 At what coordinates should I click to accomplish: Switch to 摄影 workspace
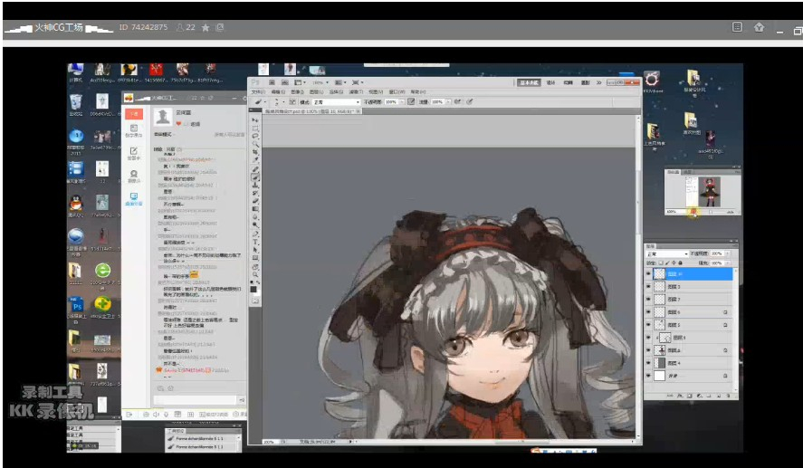pos(585,82)
